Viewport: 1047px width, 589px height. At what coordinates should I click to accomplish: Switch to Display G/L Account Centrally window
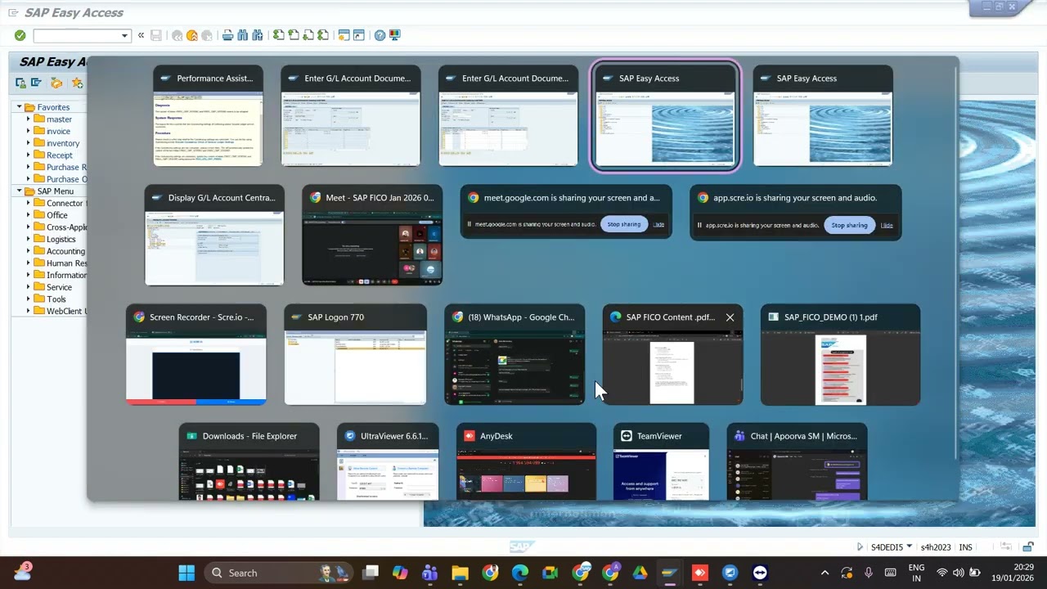pyautogui.click(x=214, y=236)
